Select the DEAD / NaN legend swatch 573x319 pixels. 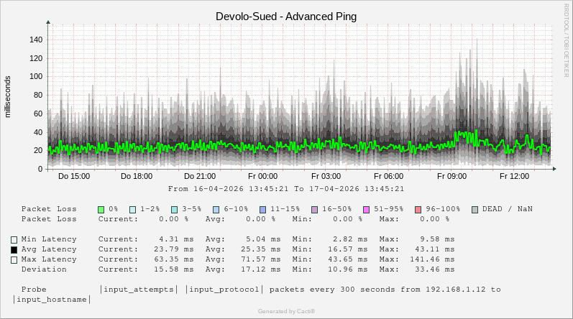pos(475,209)
